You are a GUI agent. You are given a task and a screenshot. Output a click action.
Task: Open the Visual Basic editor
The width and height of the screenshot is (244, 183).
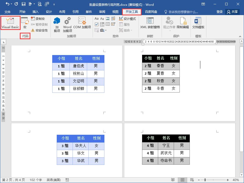(10, 23)
